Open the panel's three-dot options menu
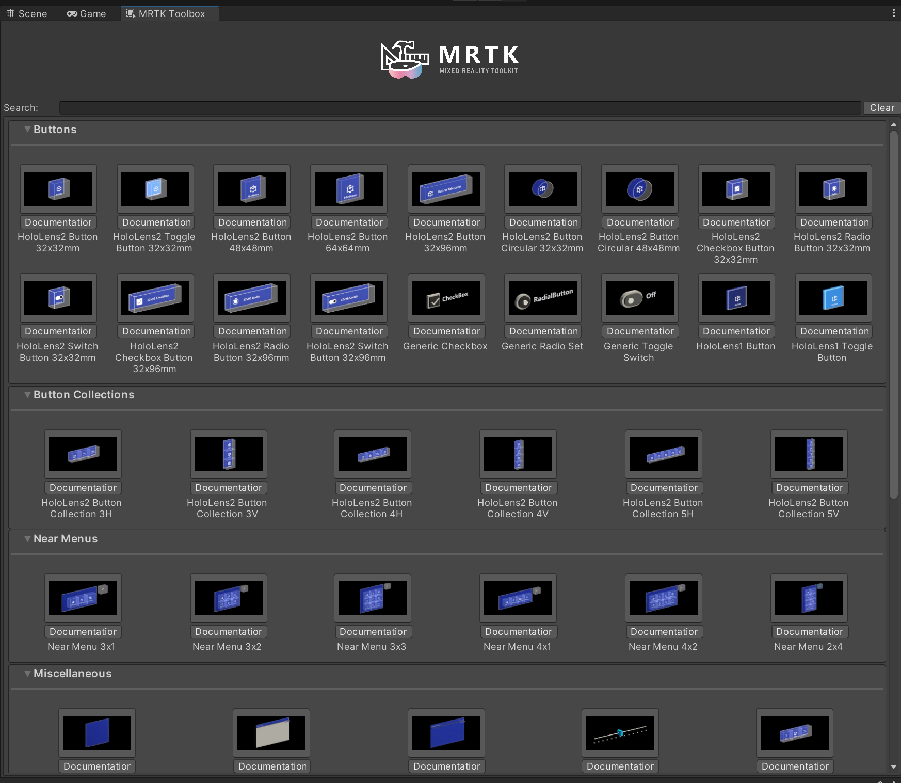 [894, 13]
